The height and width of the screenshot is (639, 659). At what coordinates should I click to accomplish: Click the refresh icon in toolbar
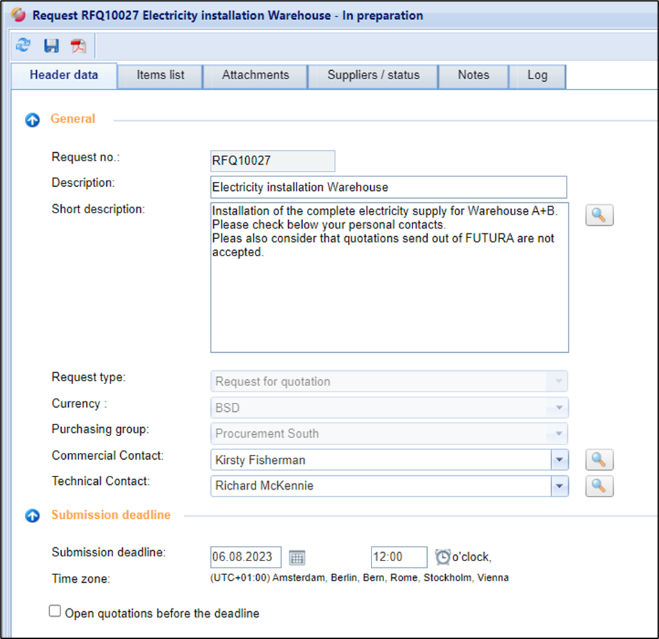(x=23, y=46)
